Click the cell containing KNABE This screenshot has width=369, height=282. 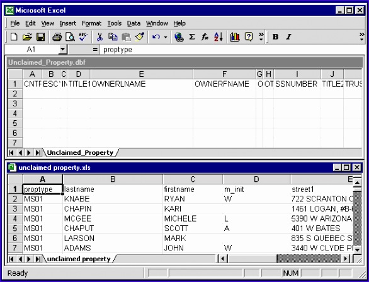113,199
